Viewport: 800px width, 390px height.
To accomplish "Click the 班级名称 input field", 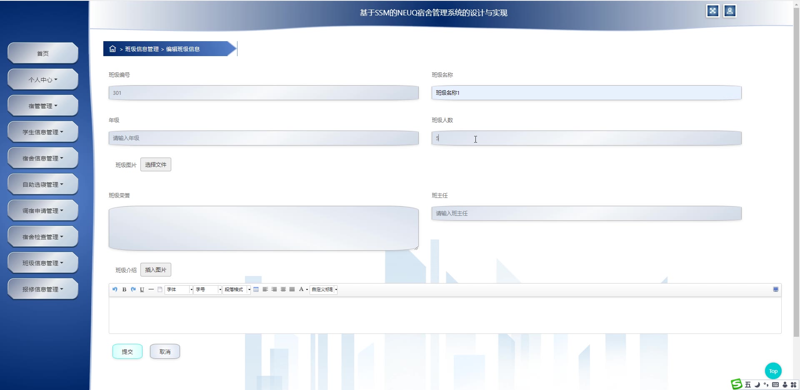I will 587,93.
